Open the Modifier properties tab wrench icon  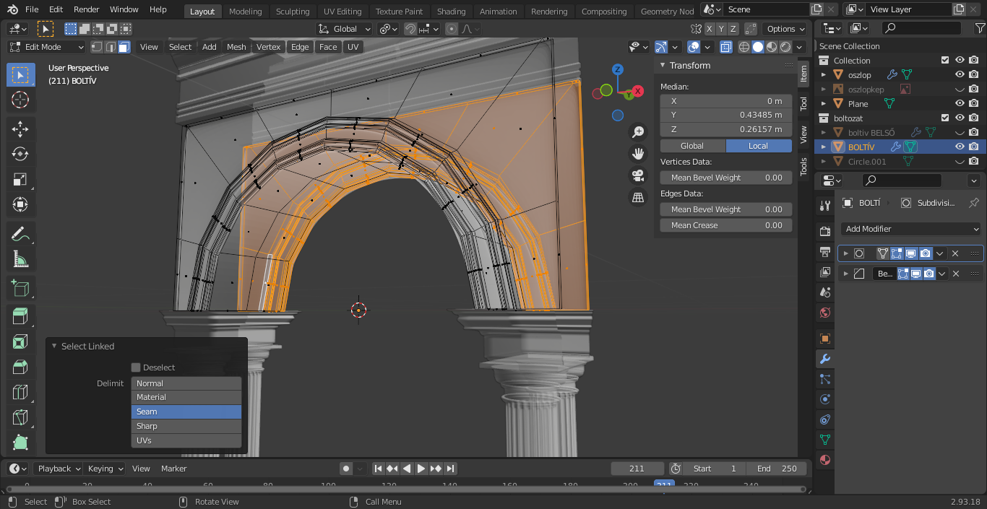pyautogui.click(x=825, y=359)
